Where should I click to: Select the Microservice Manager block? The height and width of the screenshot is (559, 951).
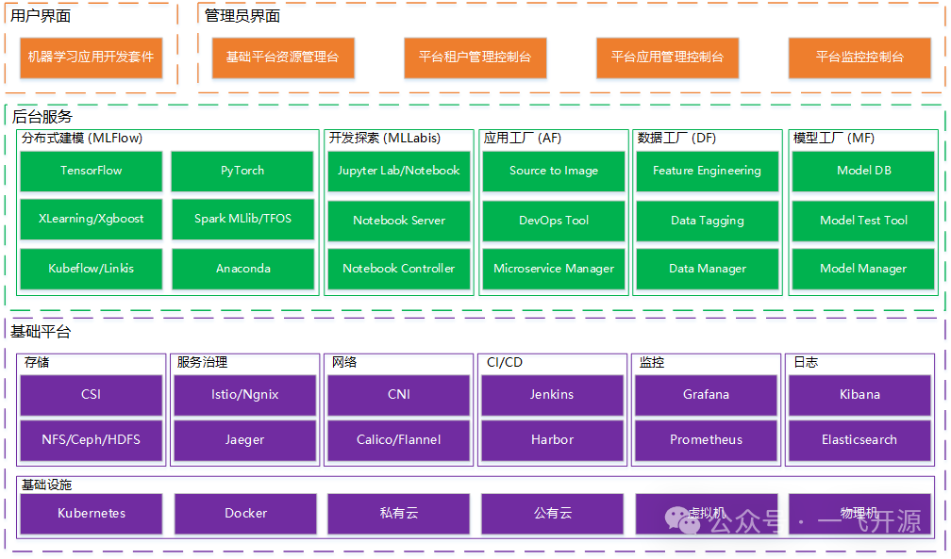554,269
